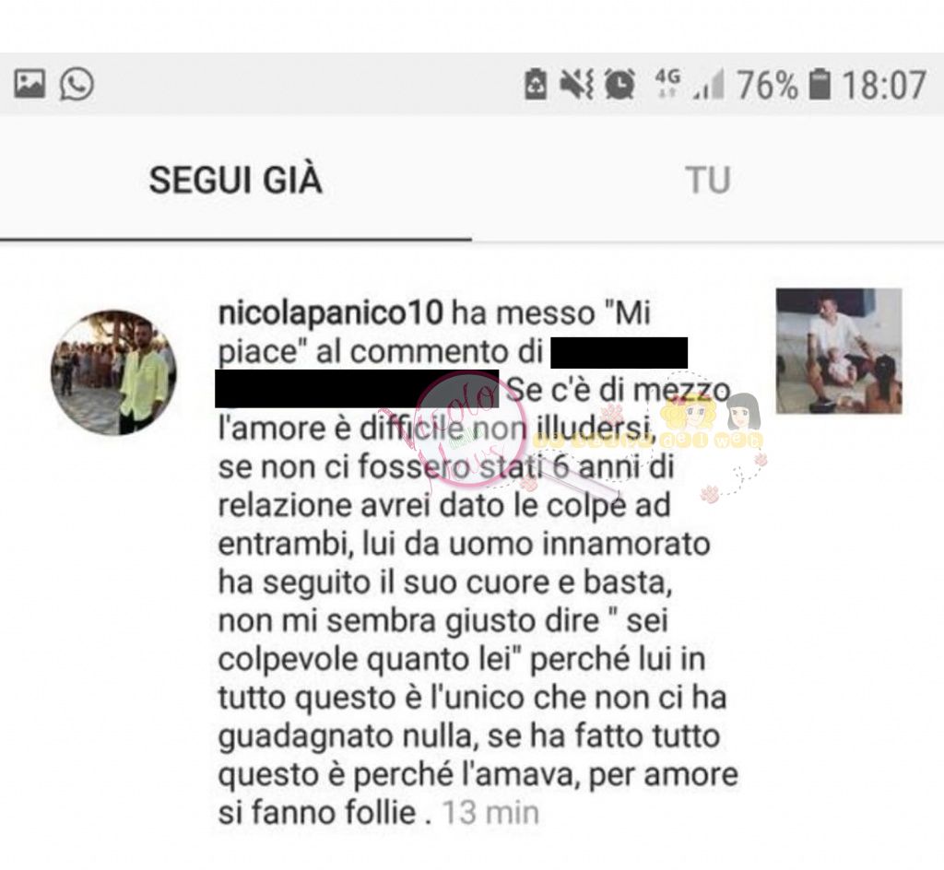This screenshot has height=870, width=944.
Task: Tap the 18:07 clock
Action: (883, 85)
